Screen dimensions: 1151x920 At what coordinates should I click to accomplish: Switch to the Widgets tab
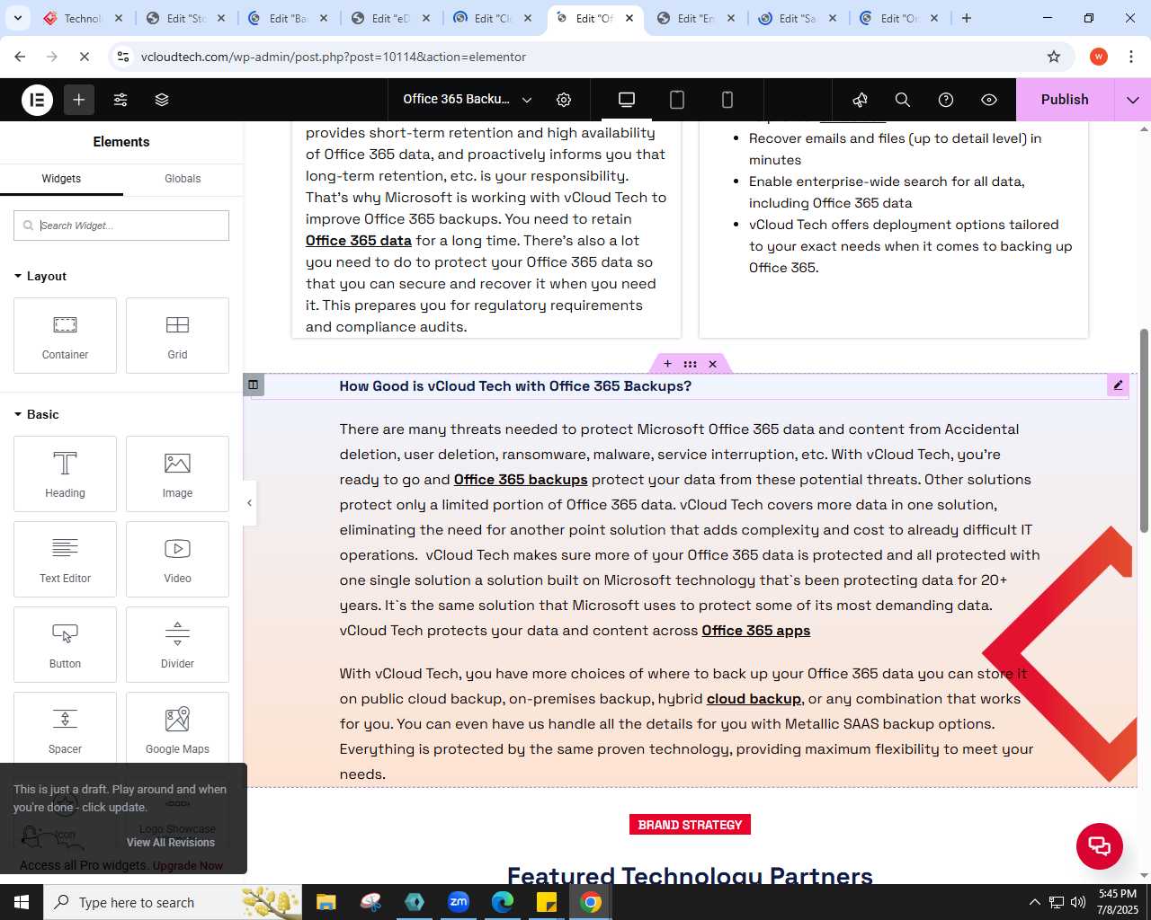point(61,179)
